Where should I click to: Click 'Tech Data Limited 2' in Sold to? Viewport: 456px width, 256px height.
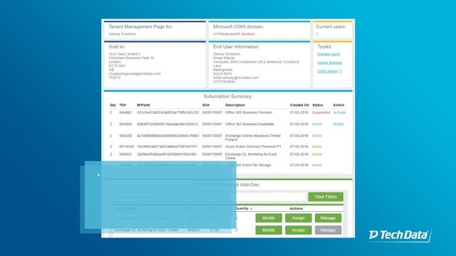click(125, 54)
